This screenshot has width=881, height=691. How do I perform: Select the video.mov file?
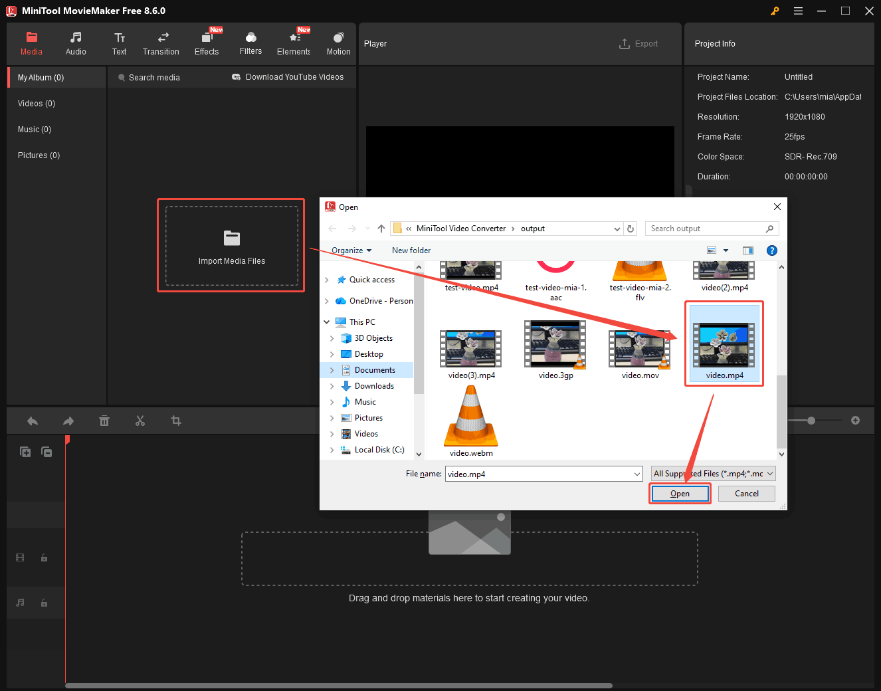640,355
